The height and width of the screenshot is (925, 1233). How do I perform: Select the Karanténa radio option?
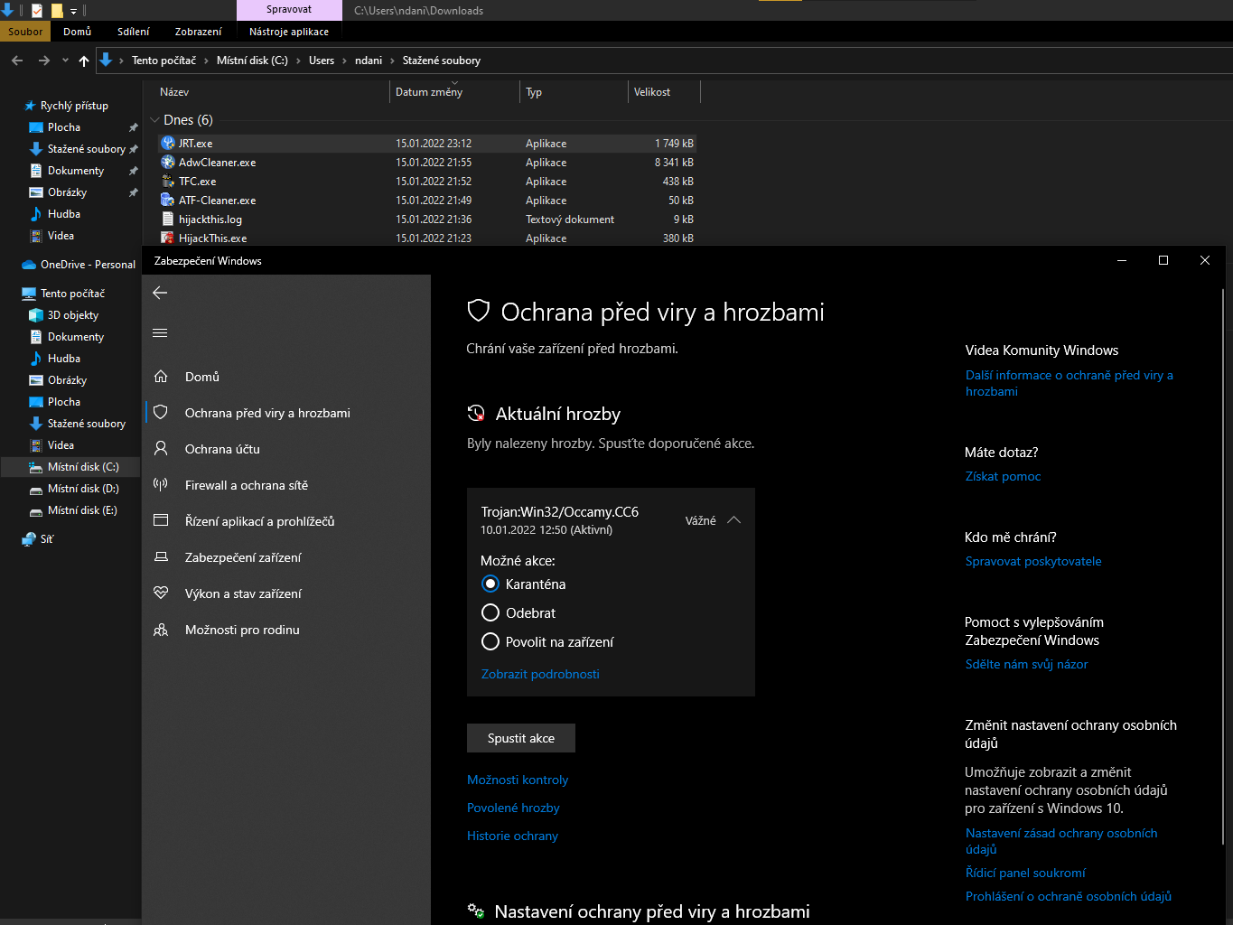pos(490,584)
